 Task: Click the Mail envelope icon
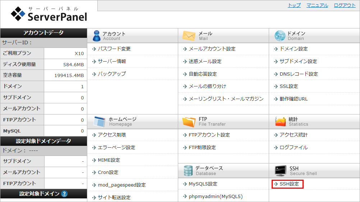pyautogui.click(x=189, y=36)
